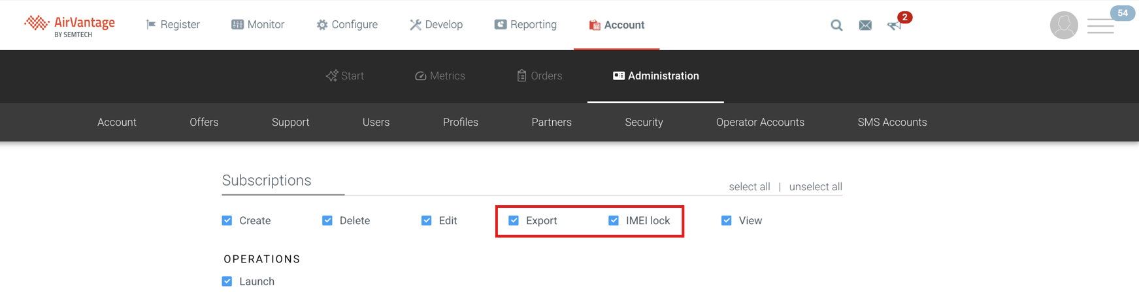Click the AirVantage logo
The image size is (1139, 299).
69,25
